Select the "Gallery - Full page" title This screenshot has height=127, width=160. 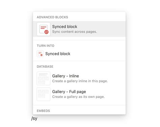click(69, 92)
